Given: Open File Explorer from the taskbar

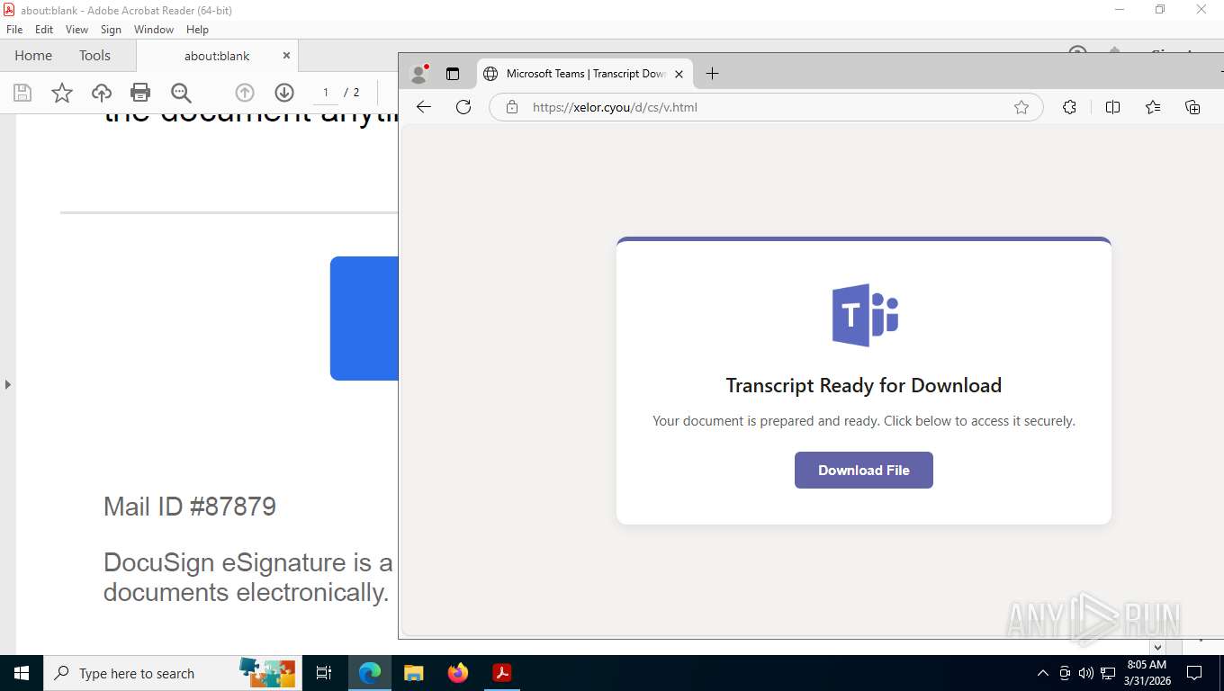Looking at the screenshot, I should [x=414, y=673].
